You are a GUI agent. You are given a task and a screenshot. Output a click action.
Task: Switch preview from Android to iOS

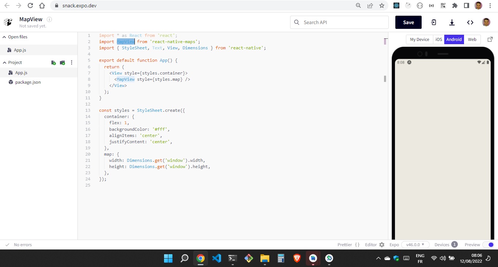point(438,39)
